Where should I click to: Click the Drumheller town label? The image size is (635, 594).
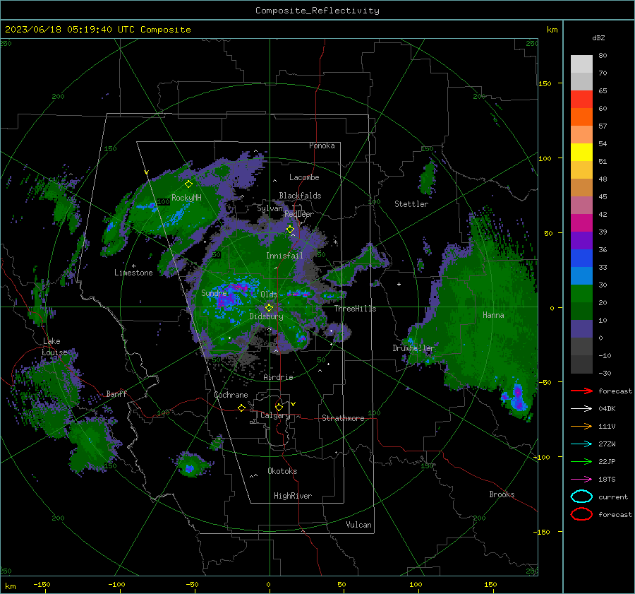pyautogui.click(x=413, y=348)
